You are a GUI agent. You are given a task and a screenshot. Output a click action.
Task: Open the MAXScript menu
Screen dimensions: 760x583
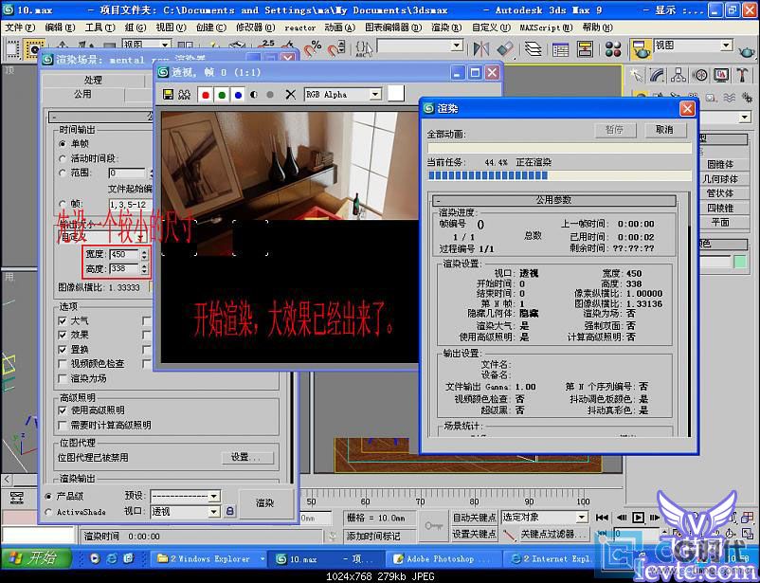pos(546,27)
